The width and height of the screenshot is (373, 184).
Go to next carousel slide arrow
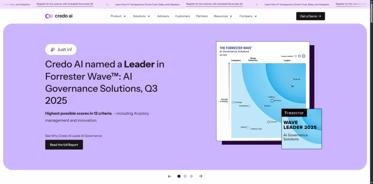(x=201, y=176)
